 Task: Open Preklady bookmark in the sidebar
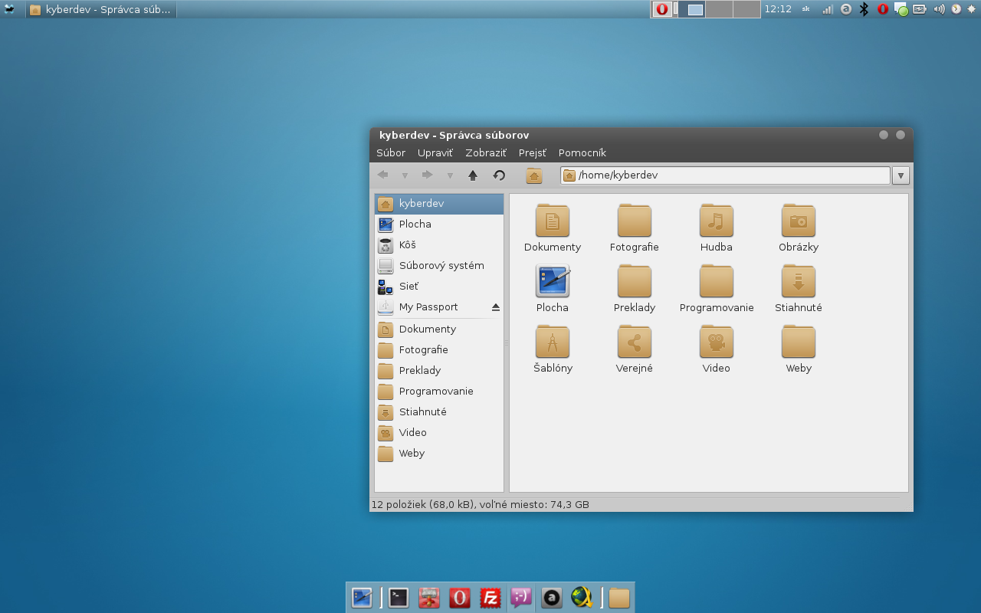tap(439, 371)
